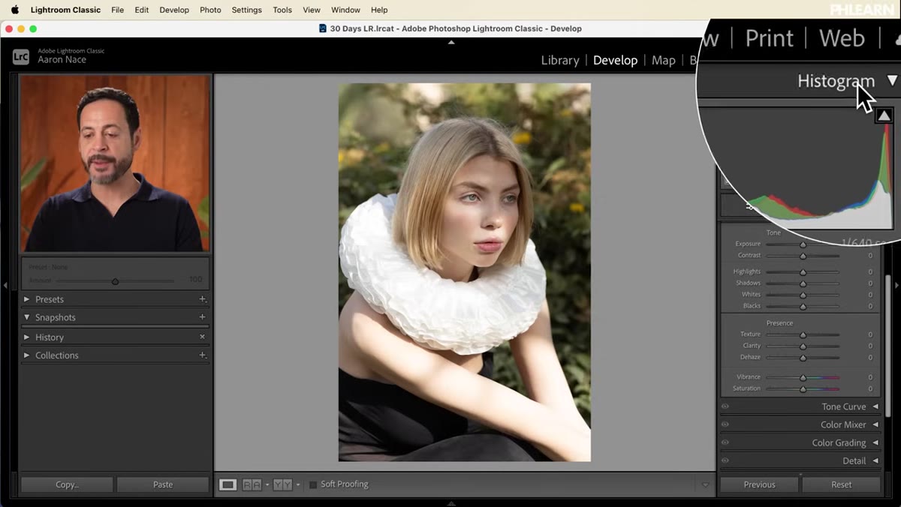Click the Previous button

pyautogui.click(x=759, y=484)
